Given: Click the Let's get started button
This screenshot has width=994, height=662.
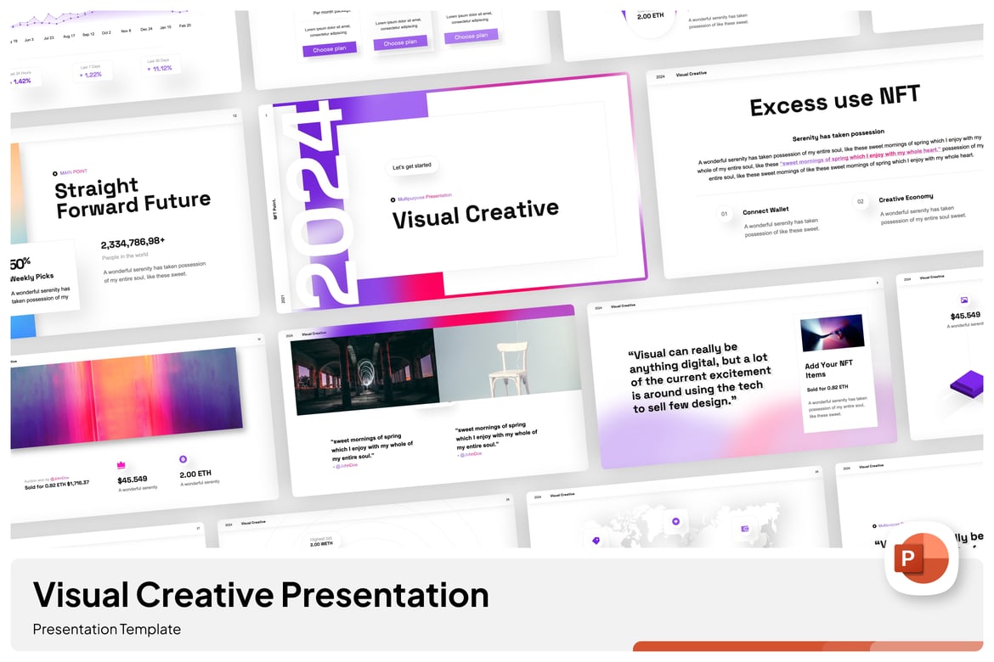Looking at the screenshot, I should click(x=411, y=166).
